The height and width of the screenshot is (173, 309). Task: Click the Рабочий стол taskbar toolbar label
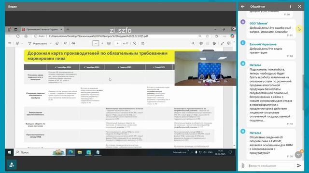point(180,152)
